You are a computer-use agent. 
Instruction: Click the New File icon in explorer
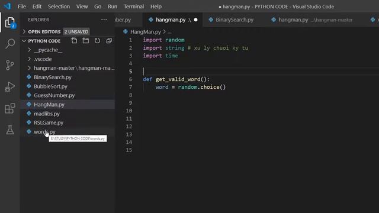tap(74, 41)
